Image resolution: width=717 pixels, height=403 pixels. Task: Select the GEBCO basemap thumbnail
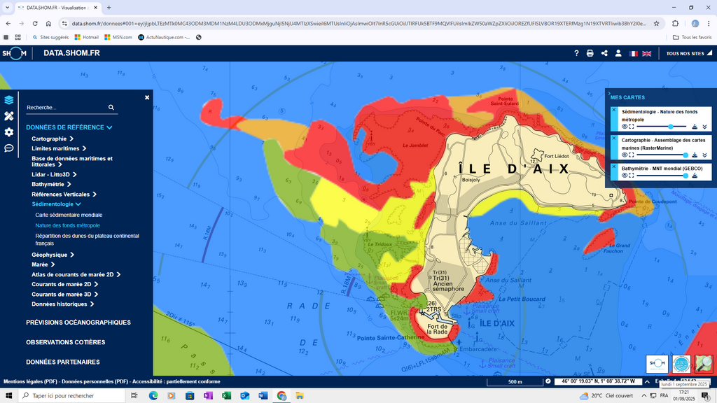681,364
